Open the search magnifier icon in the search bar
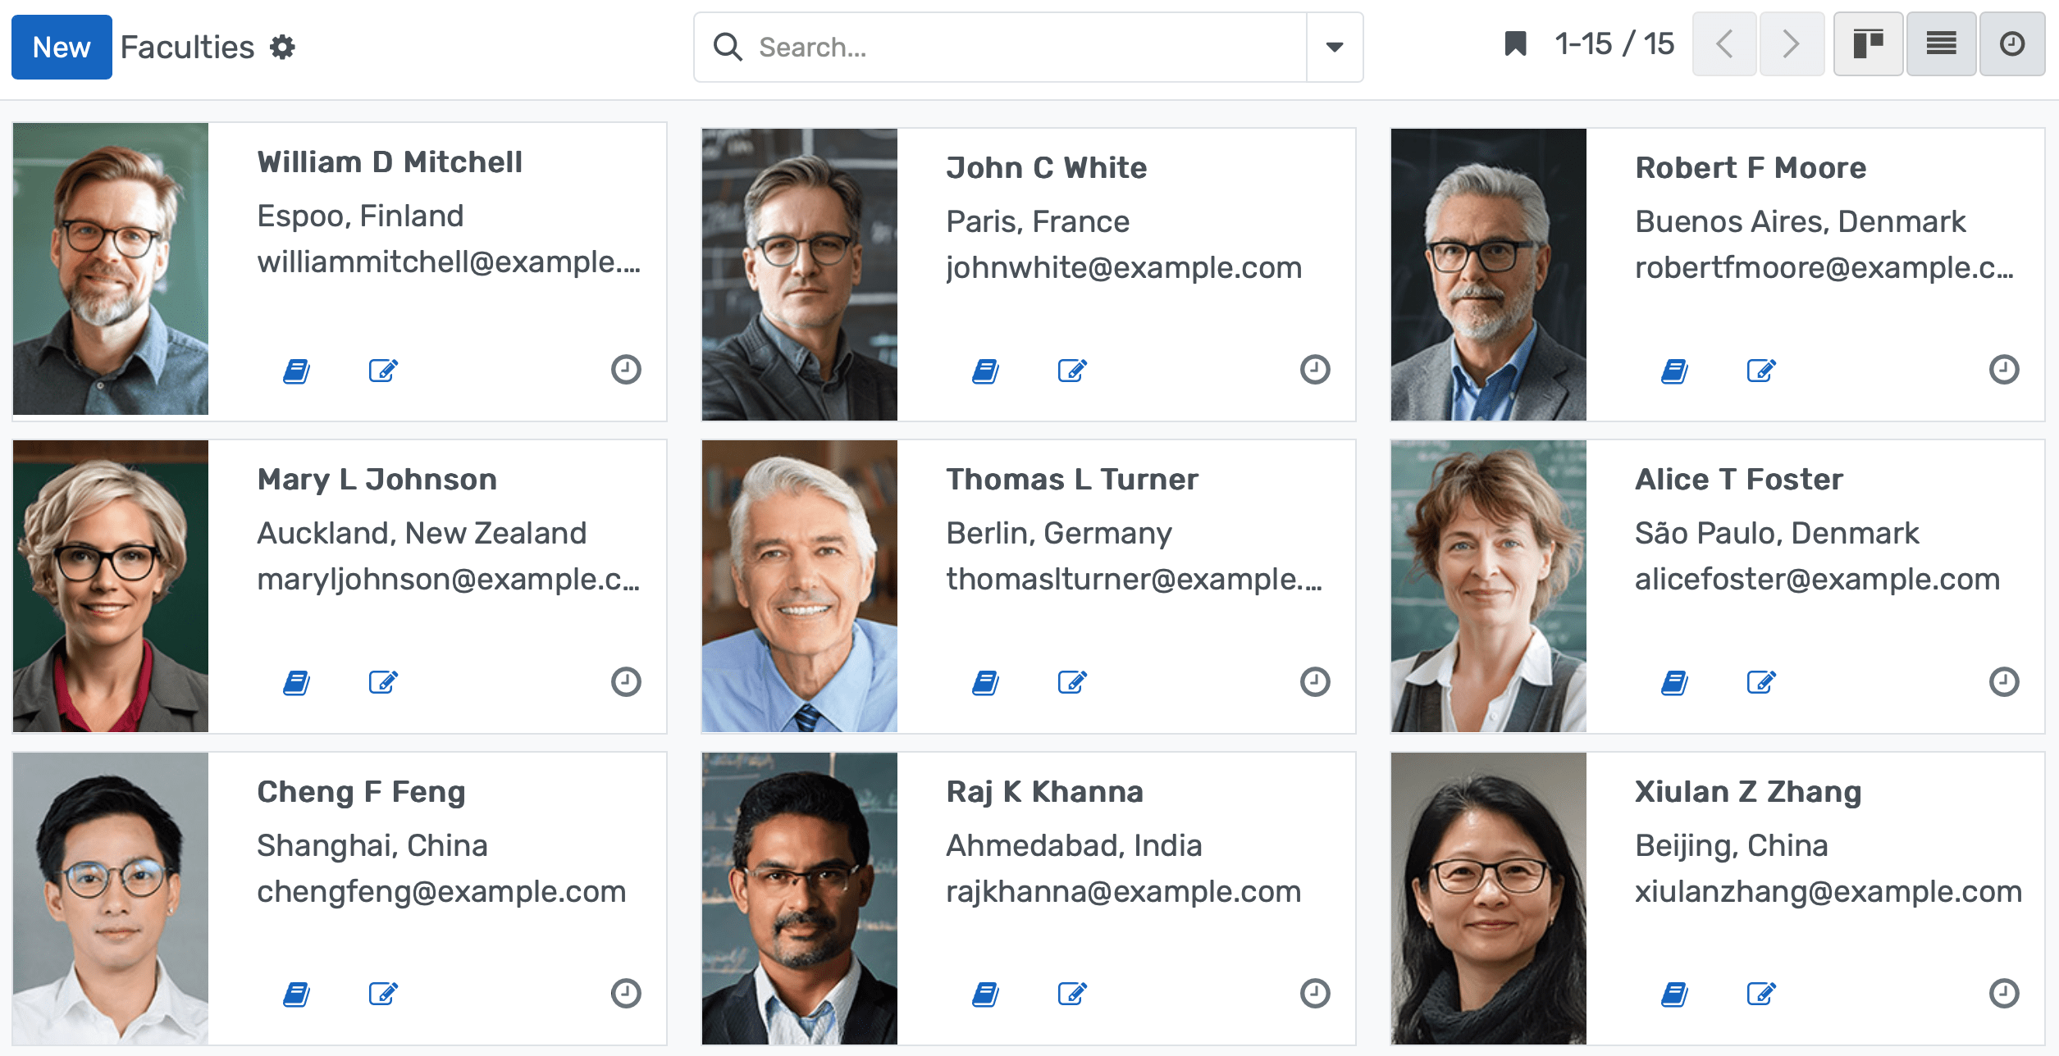The width and height of the screenshot is (2059, 1056). (x=727, y=47)
